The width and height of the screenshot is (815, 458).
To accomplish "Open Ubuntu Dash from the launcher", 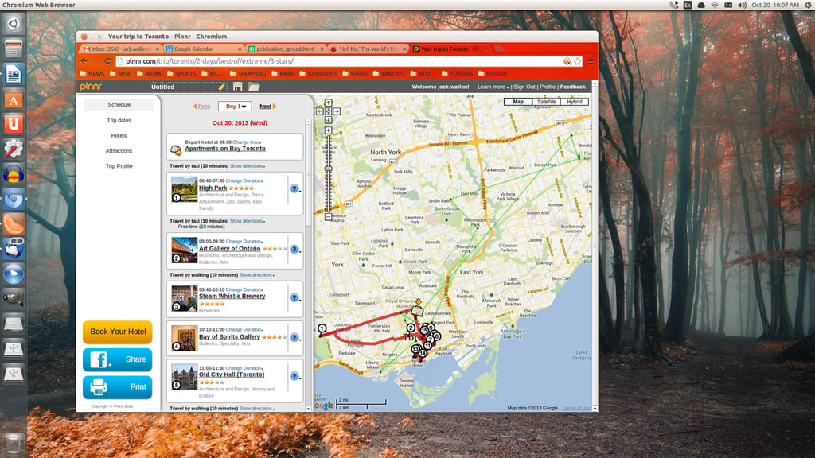I will coord(14,24).
